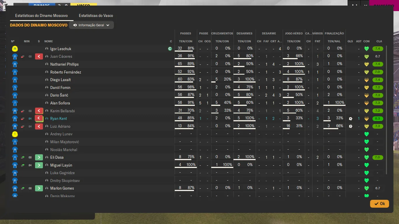Click Ryan Kent's goal ball icon
Viewport: 399px width, 224px height.
tap(351, 119)
